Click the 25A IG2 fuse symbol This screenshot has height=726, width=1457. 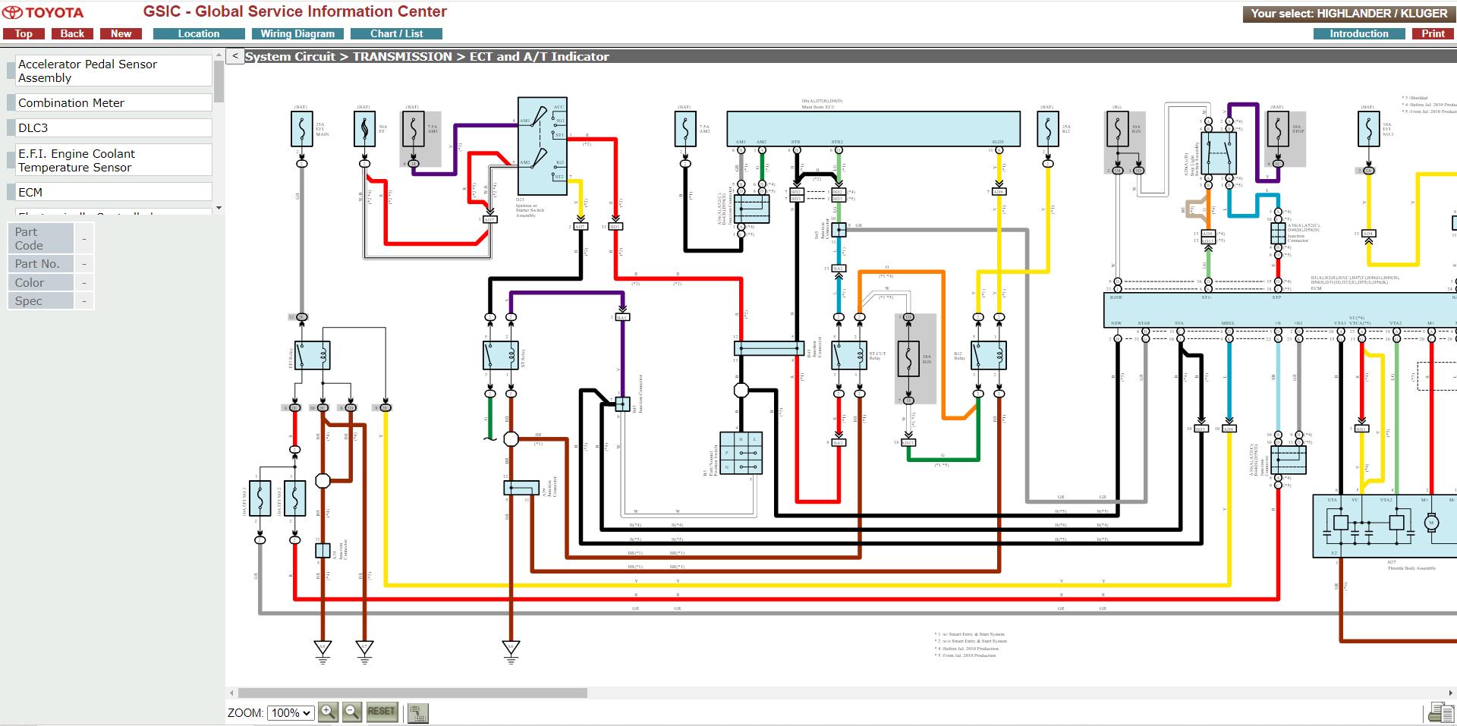coord(1048,129)
